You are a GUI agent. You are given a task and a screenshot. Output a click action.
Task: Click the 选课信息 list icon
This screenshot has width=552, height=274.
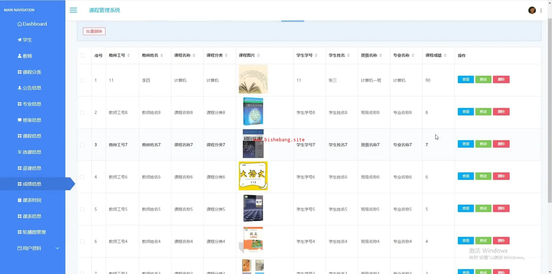(x=20, y=152)
